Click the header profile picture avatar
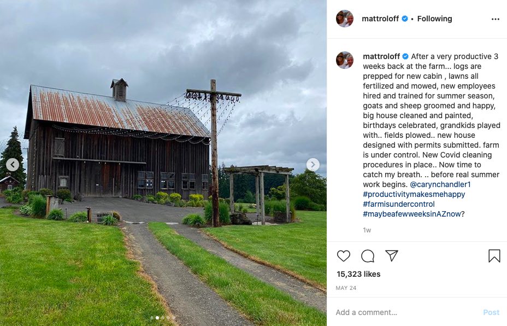Viewport: 507px width, 326px height. 345,19
